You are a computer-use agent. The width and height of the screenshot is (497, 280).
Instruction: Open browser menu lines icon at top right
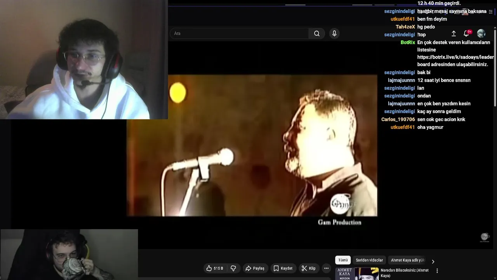click(490, 12)
